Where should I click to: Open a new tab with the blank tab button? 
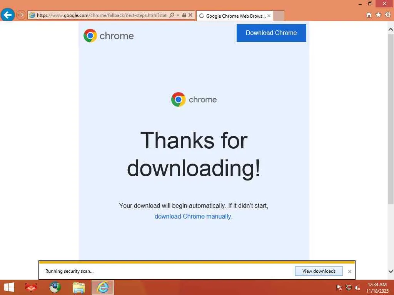(279, 16)
